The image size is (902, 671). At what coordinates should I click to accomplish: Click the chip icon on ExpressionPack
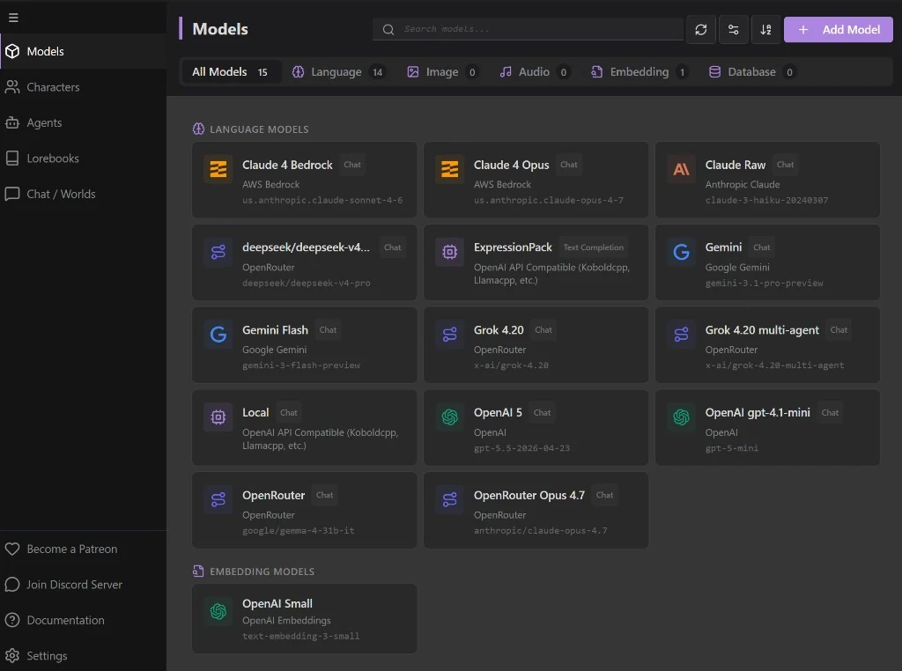[x=449, y=252]
